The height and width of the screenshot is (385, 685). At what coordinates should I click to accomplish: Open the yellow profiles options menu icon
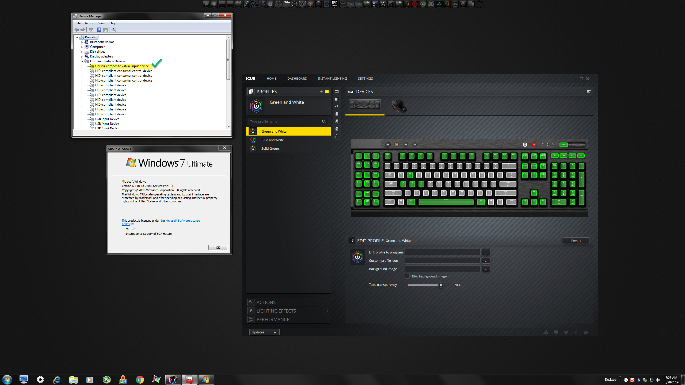327,91
